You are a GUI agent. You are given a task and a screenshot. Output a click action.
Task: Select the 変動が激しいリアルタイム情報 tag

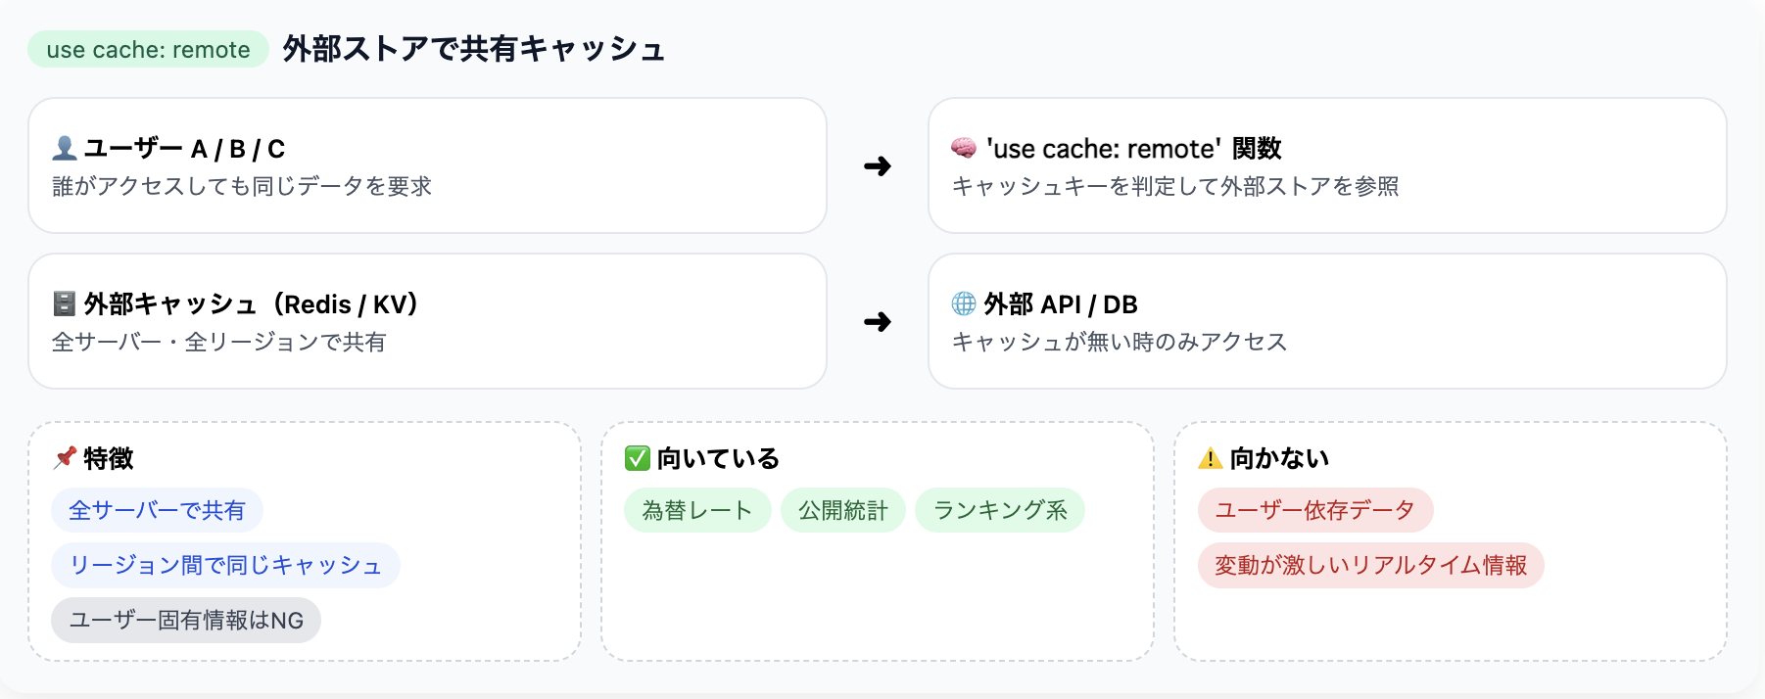click(1370, 565)
